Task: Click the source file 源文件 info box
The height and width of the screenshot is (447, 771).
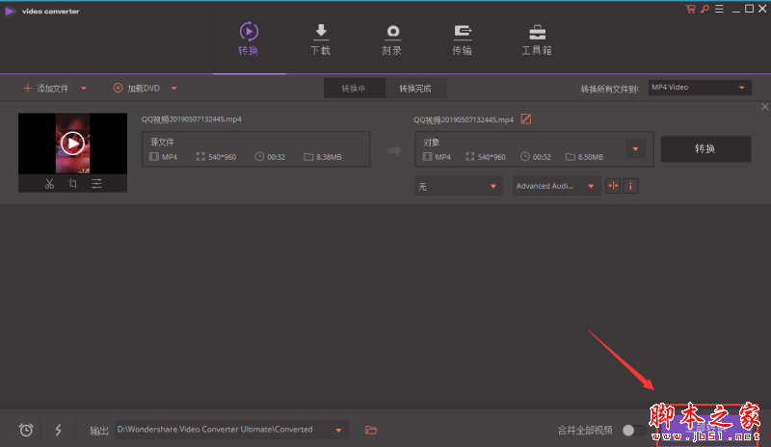Action: 255,149
